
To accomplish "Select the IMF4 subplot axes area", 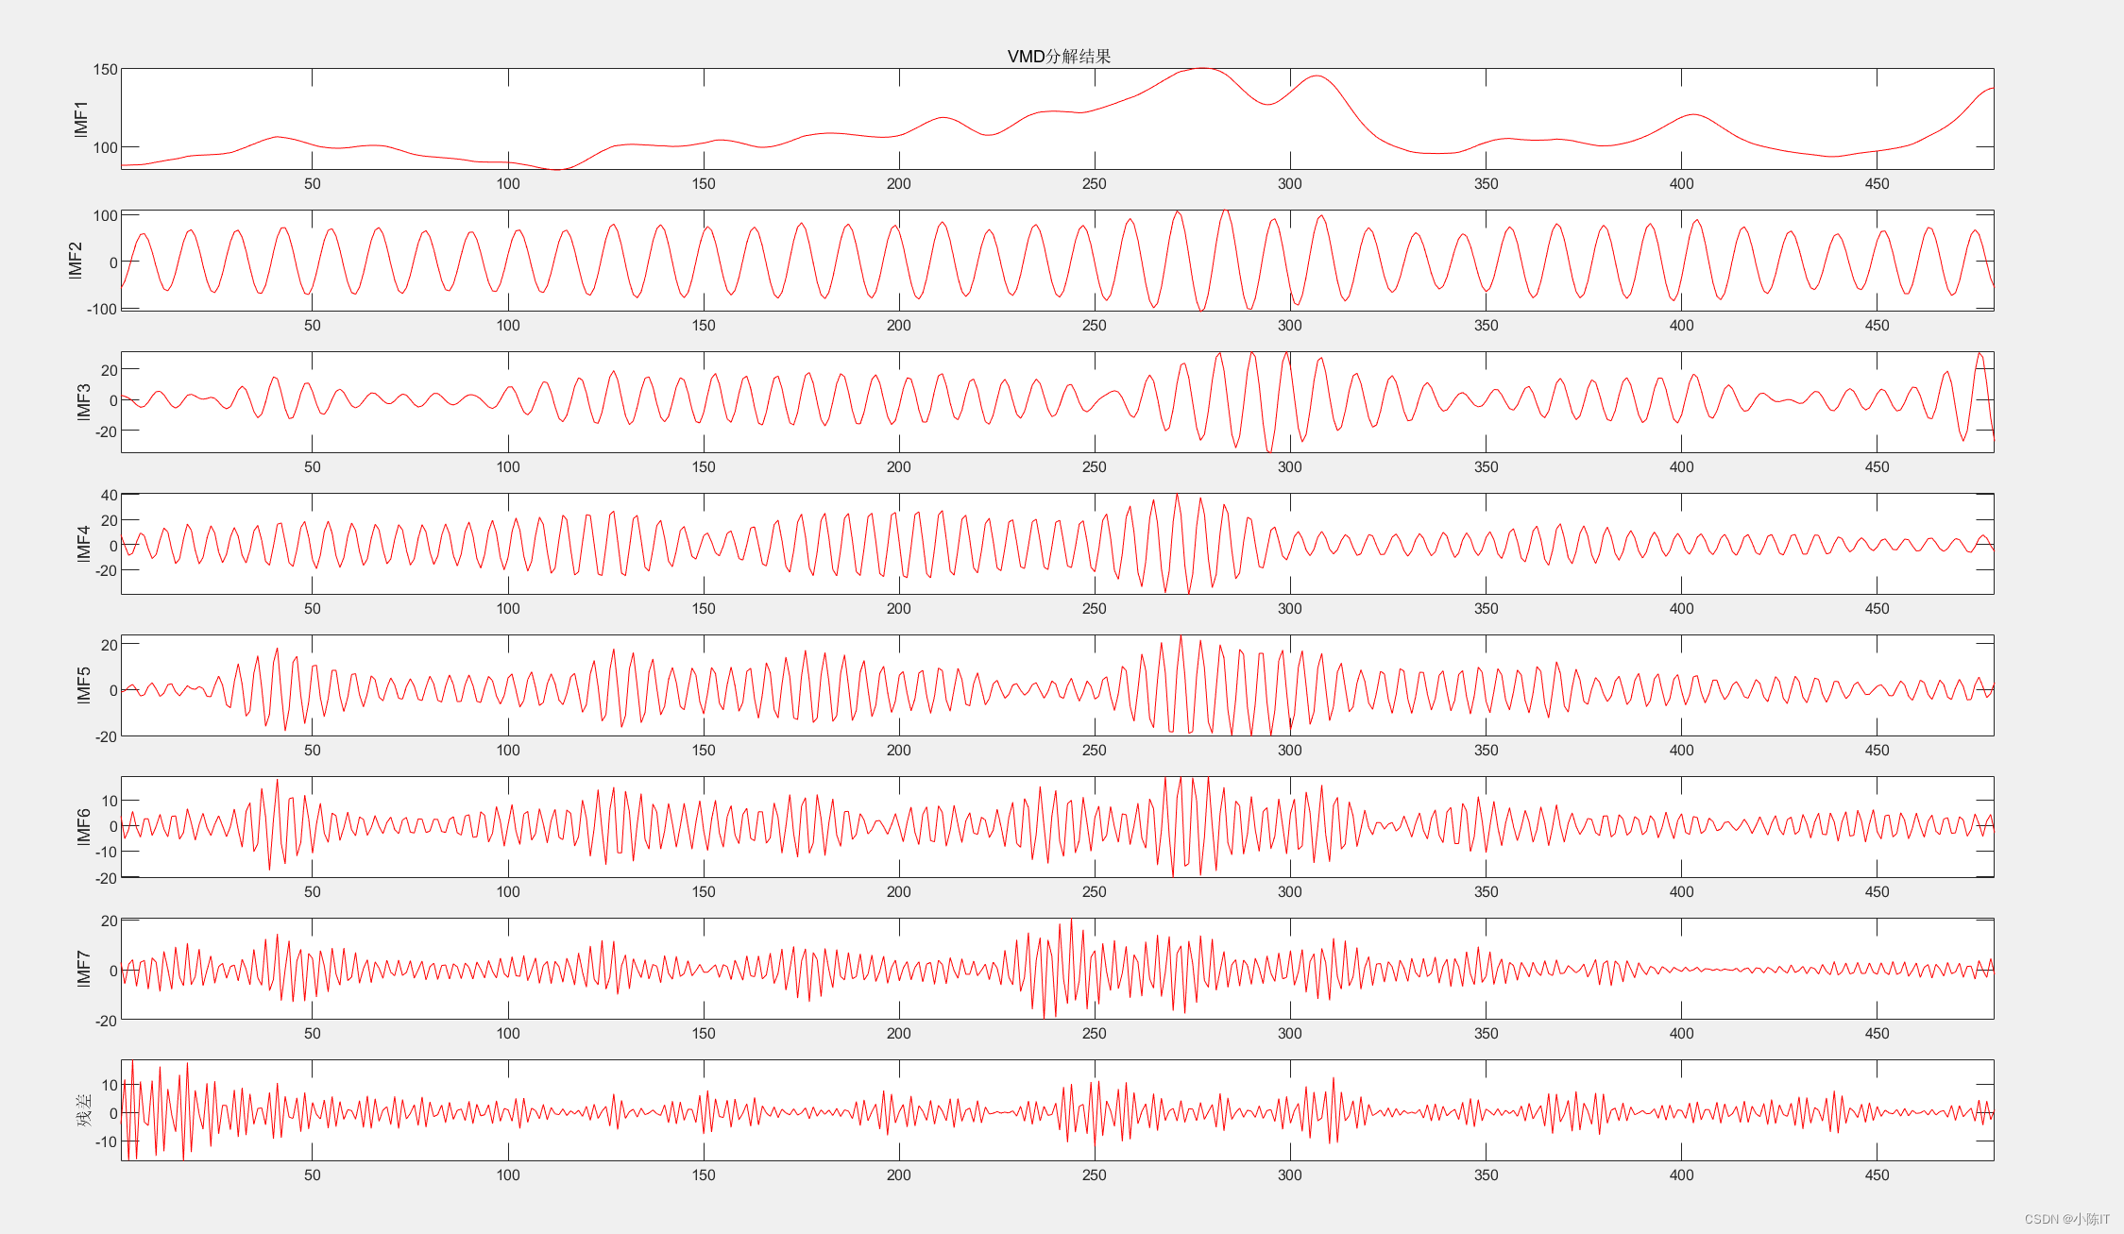I will click(x=1058, y=544).
